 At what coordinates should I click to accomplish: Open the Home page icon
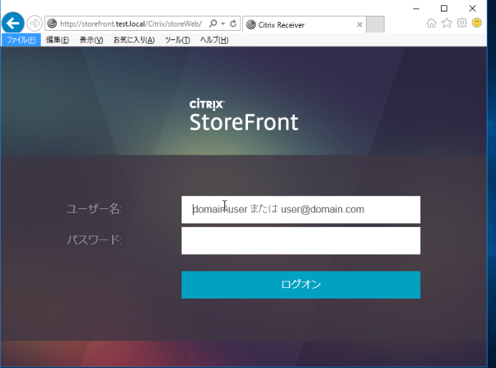coord(432,23)
